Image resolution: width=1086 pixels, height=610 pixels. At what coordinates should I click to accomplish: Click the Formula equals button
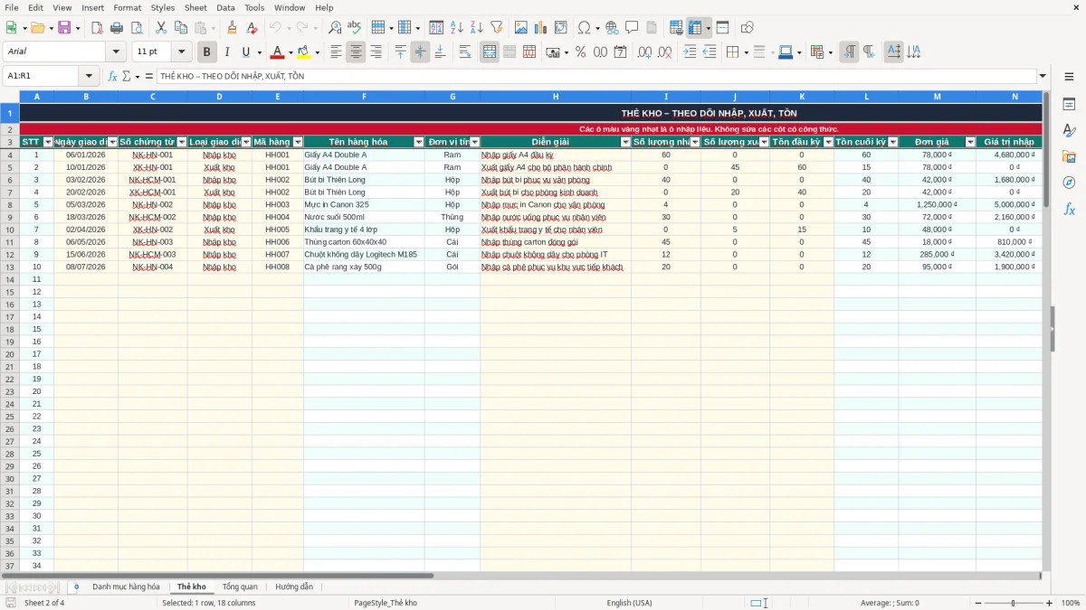point(149,76)
